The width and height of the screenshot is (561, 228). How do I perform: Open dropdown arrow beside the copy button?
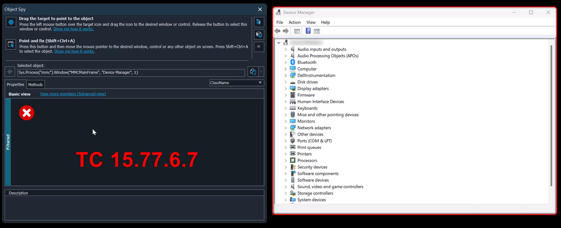tap(261, 72)
